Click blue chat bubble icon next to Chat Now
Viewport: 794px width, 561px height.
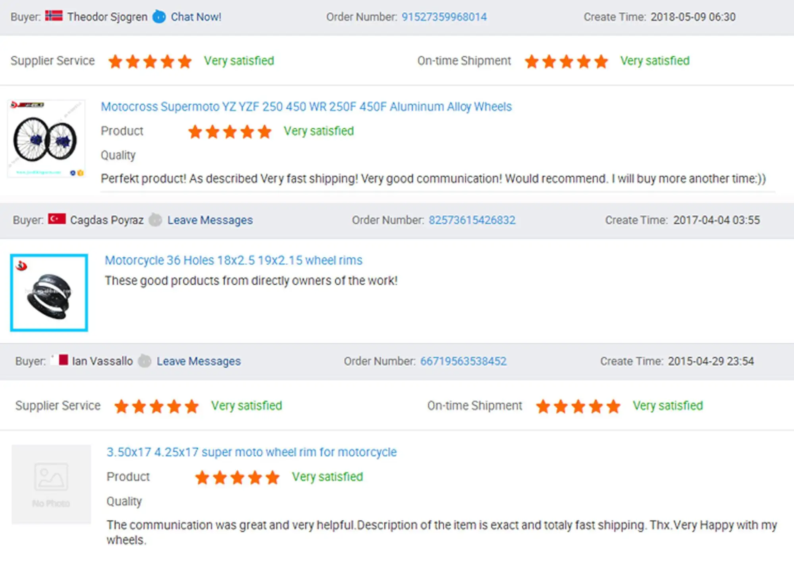coord(159,17)
